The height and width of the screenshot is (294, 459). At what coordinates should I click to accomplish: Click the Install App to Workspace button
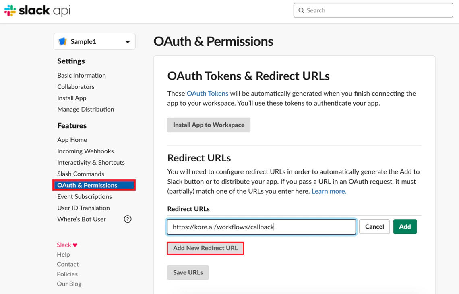[x=209, y=125]
